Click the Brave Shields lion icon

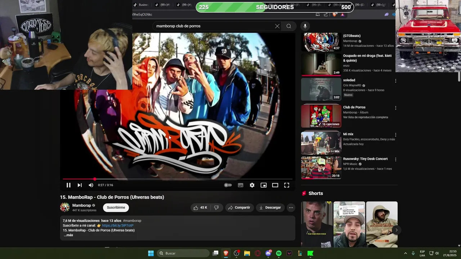[335, 15]
